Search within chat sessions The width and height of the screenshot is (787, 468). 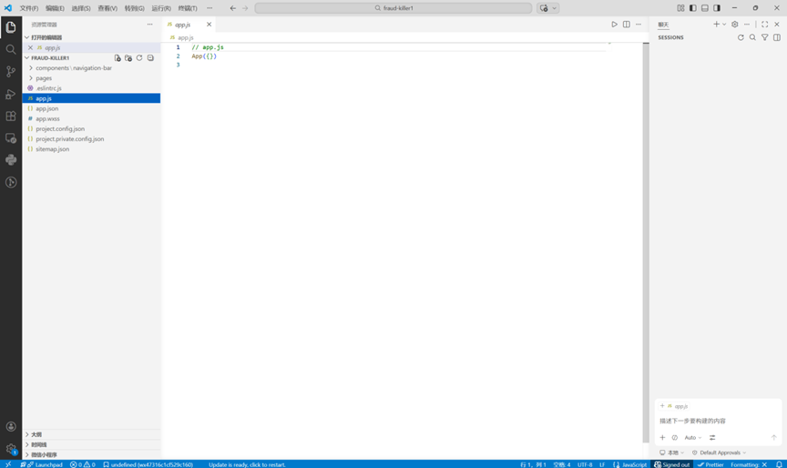pos(752,37)
